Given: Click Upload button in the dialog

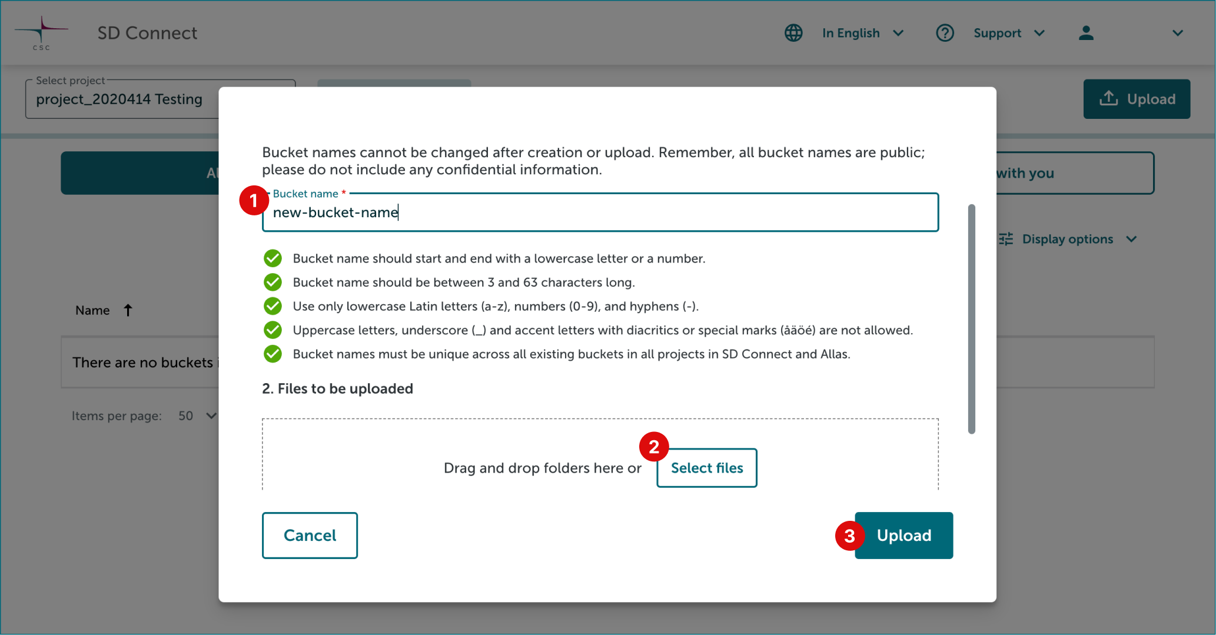Looking at the screenshot, I should [x=904, y=536].
